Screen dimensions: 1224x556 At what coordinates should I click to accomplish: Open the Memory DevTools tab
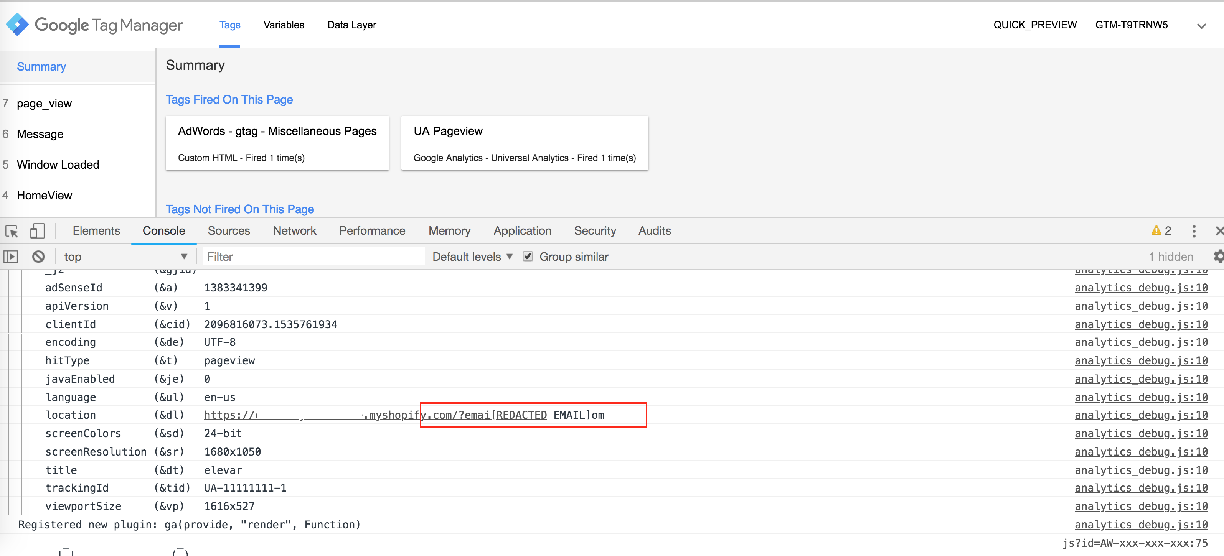pos(449,231)
